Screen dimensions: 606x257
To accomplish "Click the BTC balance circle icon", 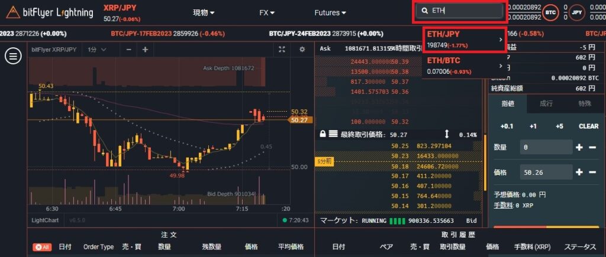I will point(550,12).
